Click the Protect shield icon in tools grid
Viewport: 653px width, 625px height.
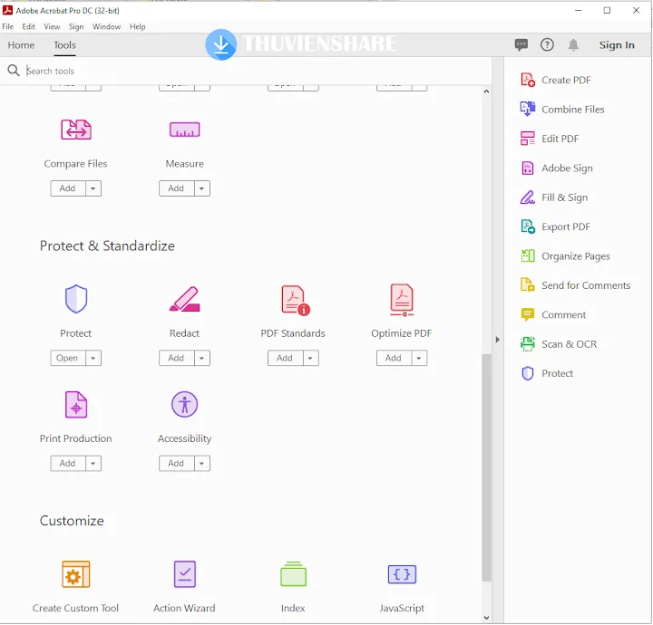[76, 299]
